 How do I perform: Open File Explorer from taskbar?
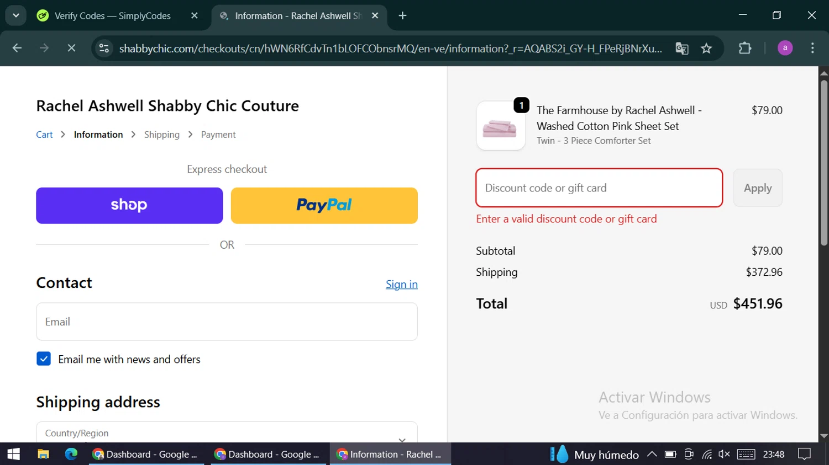(x=43, y=454)
